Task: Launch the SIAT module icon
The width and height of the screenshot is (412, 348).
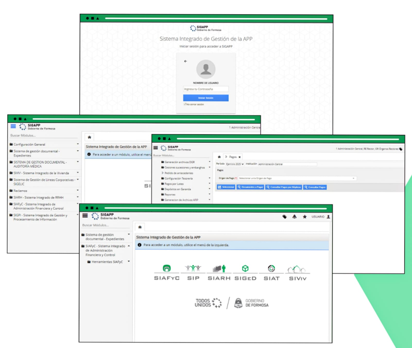Action: click(271, 268)
